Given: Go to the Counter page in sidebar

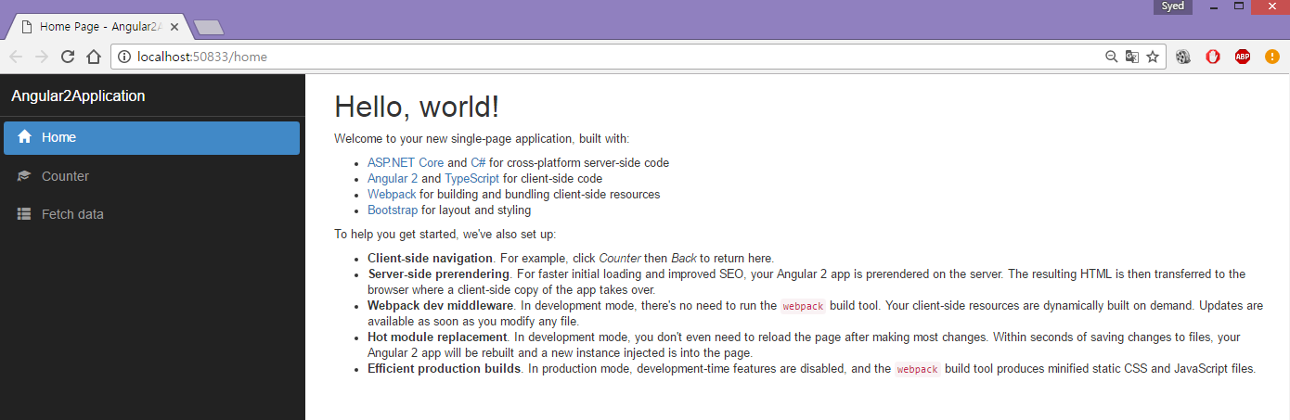Looking at the screenshot, I should click(x=152, y=176).
